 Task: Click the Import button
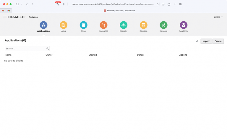[206, 41]
